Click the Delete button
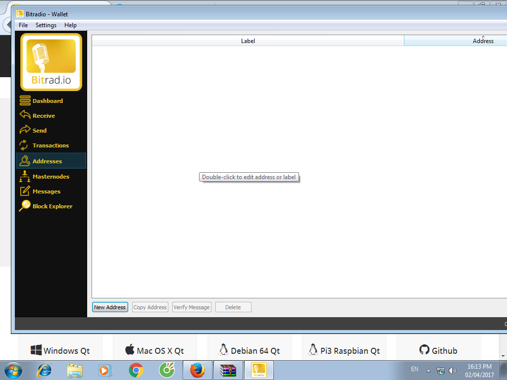The height and width of the screenshot is (380, 507). pos(233,307)
